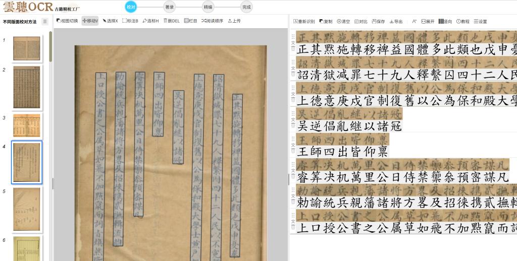The width and height of the screenshot is (517, 261).
Task: Go to the 著录 cataloging step
Action: tap(169, 7)
